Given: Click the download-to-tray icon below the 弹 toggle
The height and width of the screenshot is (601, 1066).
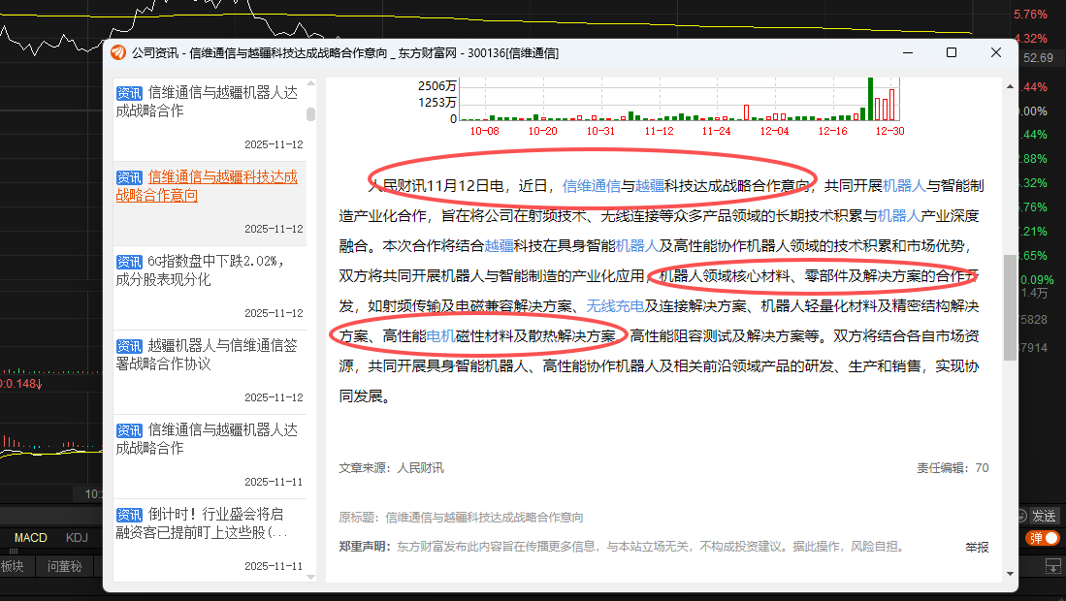Looking at the screenshot, I should (1053, 565).
